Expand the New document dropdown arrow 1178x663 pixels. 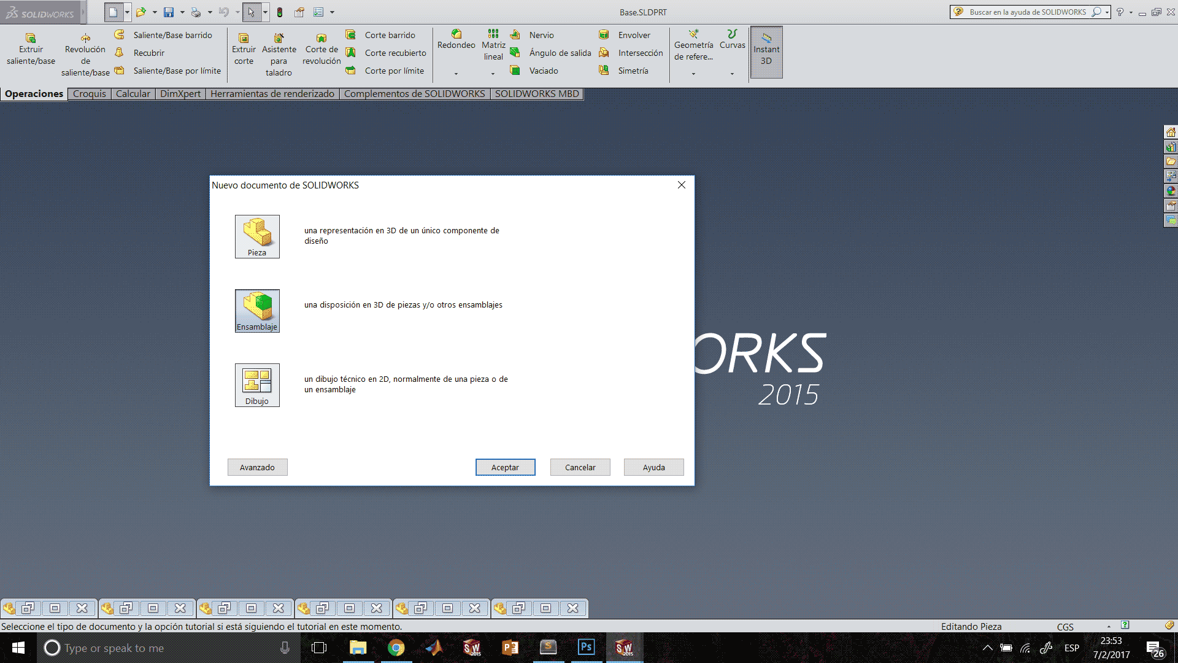click(x=127, y=12)
